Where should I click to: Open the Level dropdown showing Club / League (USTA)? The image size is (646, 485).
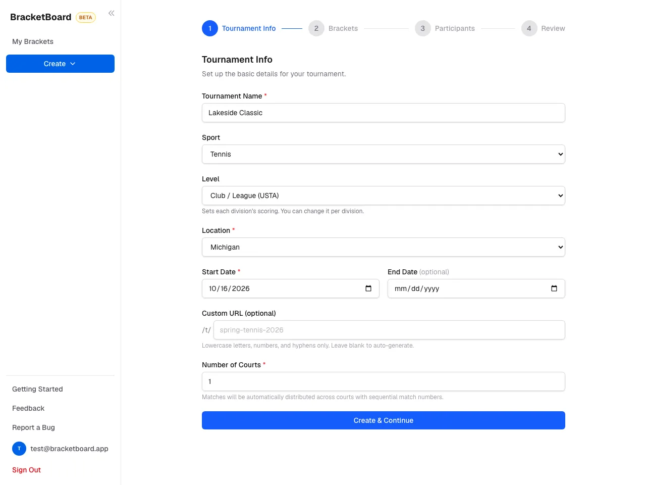[384, 196]
